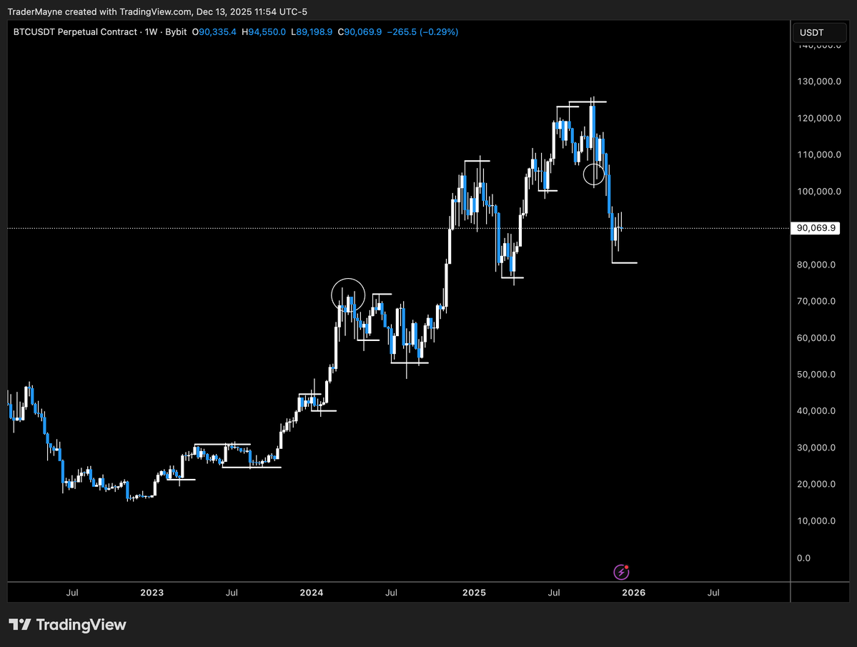Click the 130,000.0 price axis label
Screen dimensions: 857x647
pos(819,82)
